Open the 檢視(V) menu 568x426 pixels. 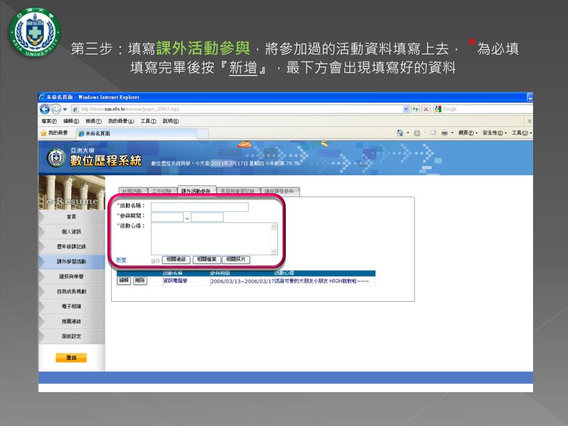(93, 121)
